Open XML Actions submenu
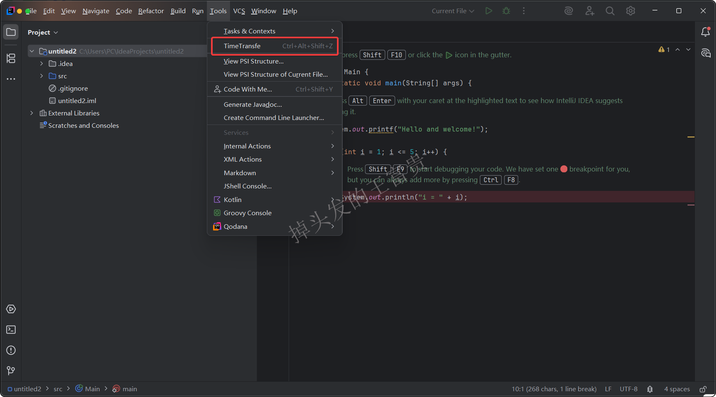 tap(275, 159)
